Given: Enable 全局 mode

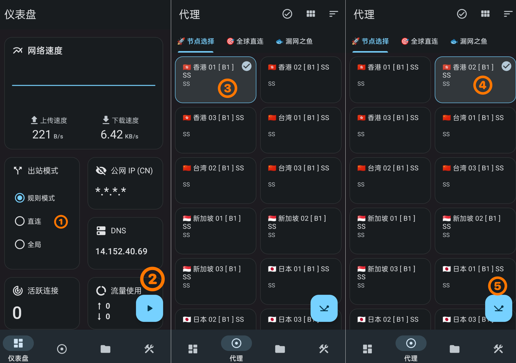Looking at the screenshot, I should point(20,244).
